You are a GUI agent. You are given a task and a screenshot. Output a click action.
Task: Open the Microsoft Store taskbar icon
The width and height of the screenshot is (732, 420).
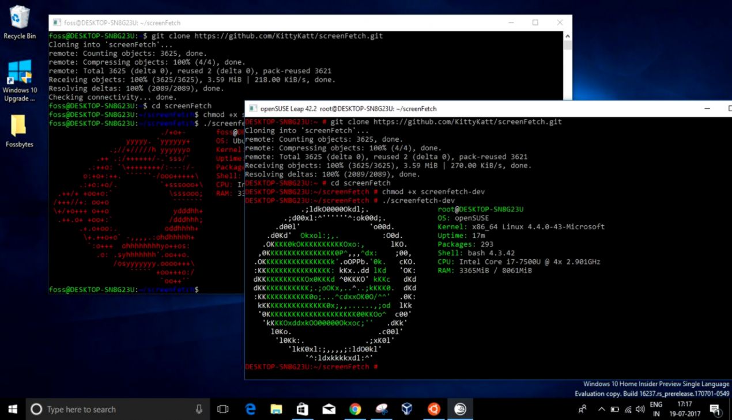click(x=303, y=409)
